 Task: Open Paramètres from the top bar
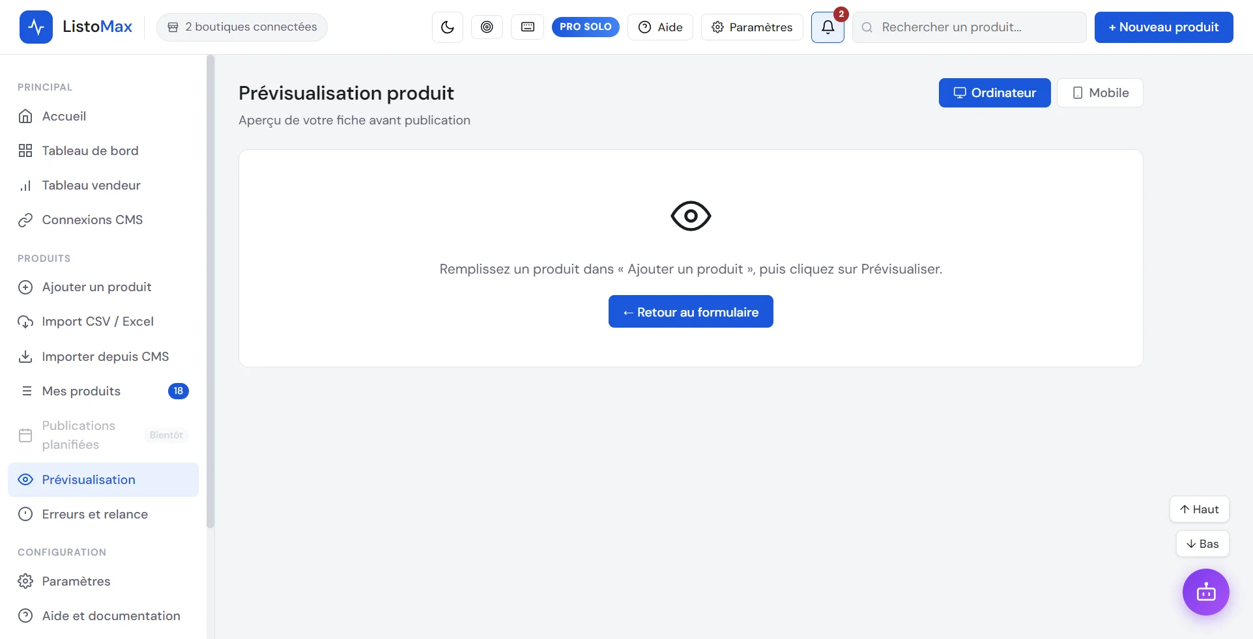click(752, 27)
